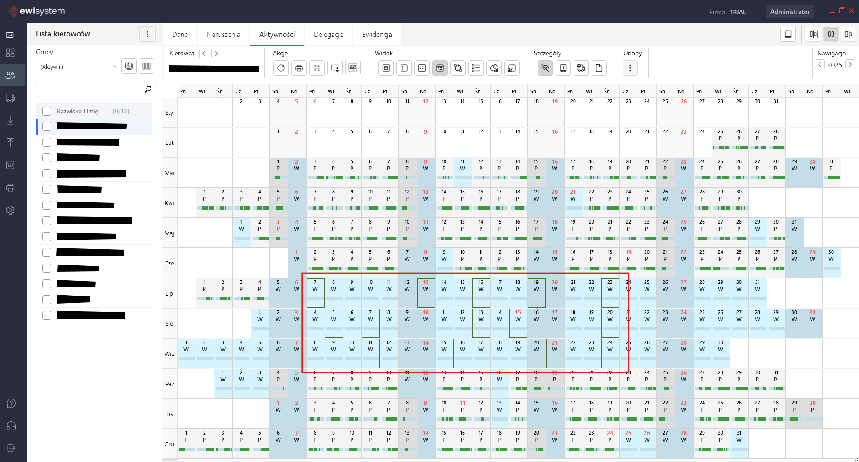Click the blank document icon in Szczegóły
The image size is (859, 462).
click(x=599, y=68)
